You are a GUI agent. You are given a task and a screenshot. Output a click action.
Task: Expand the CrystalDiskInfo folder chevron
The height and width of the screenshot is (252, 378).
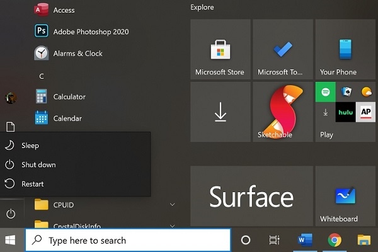(x=172, y=225)
